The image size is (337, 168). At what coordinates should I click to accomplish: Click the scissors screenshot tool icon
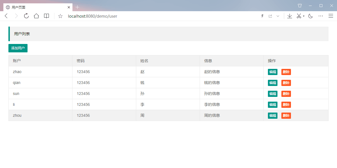coord(299,16)
